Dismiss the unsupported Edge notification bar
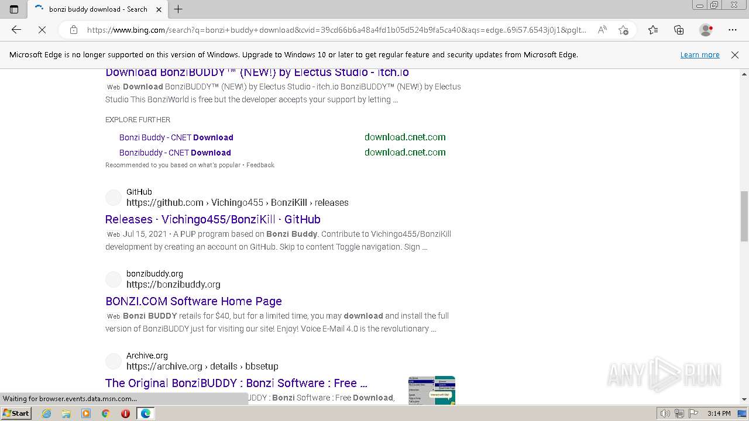 click(x=735, y=55)
